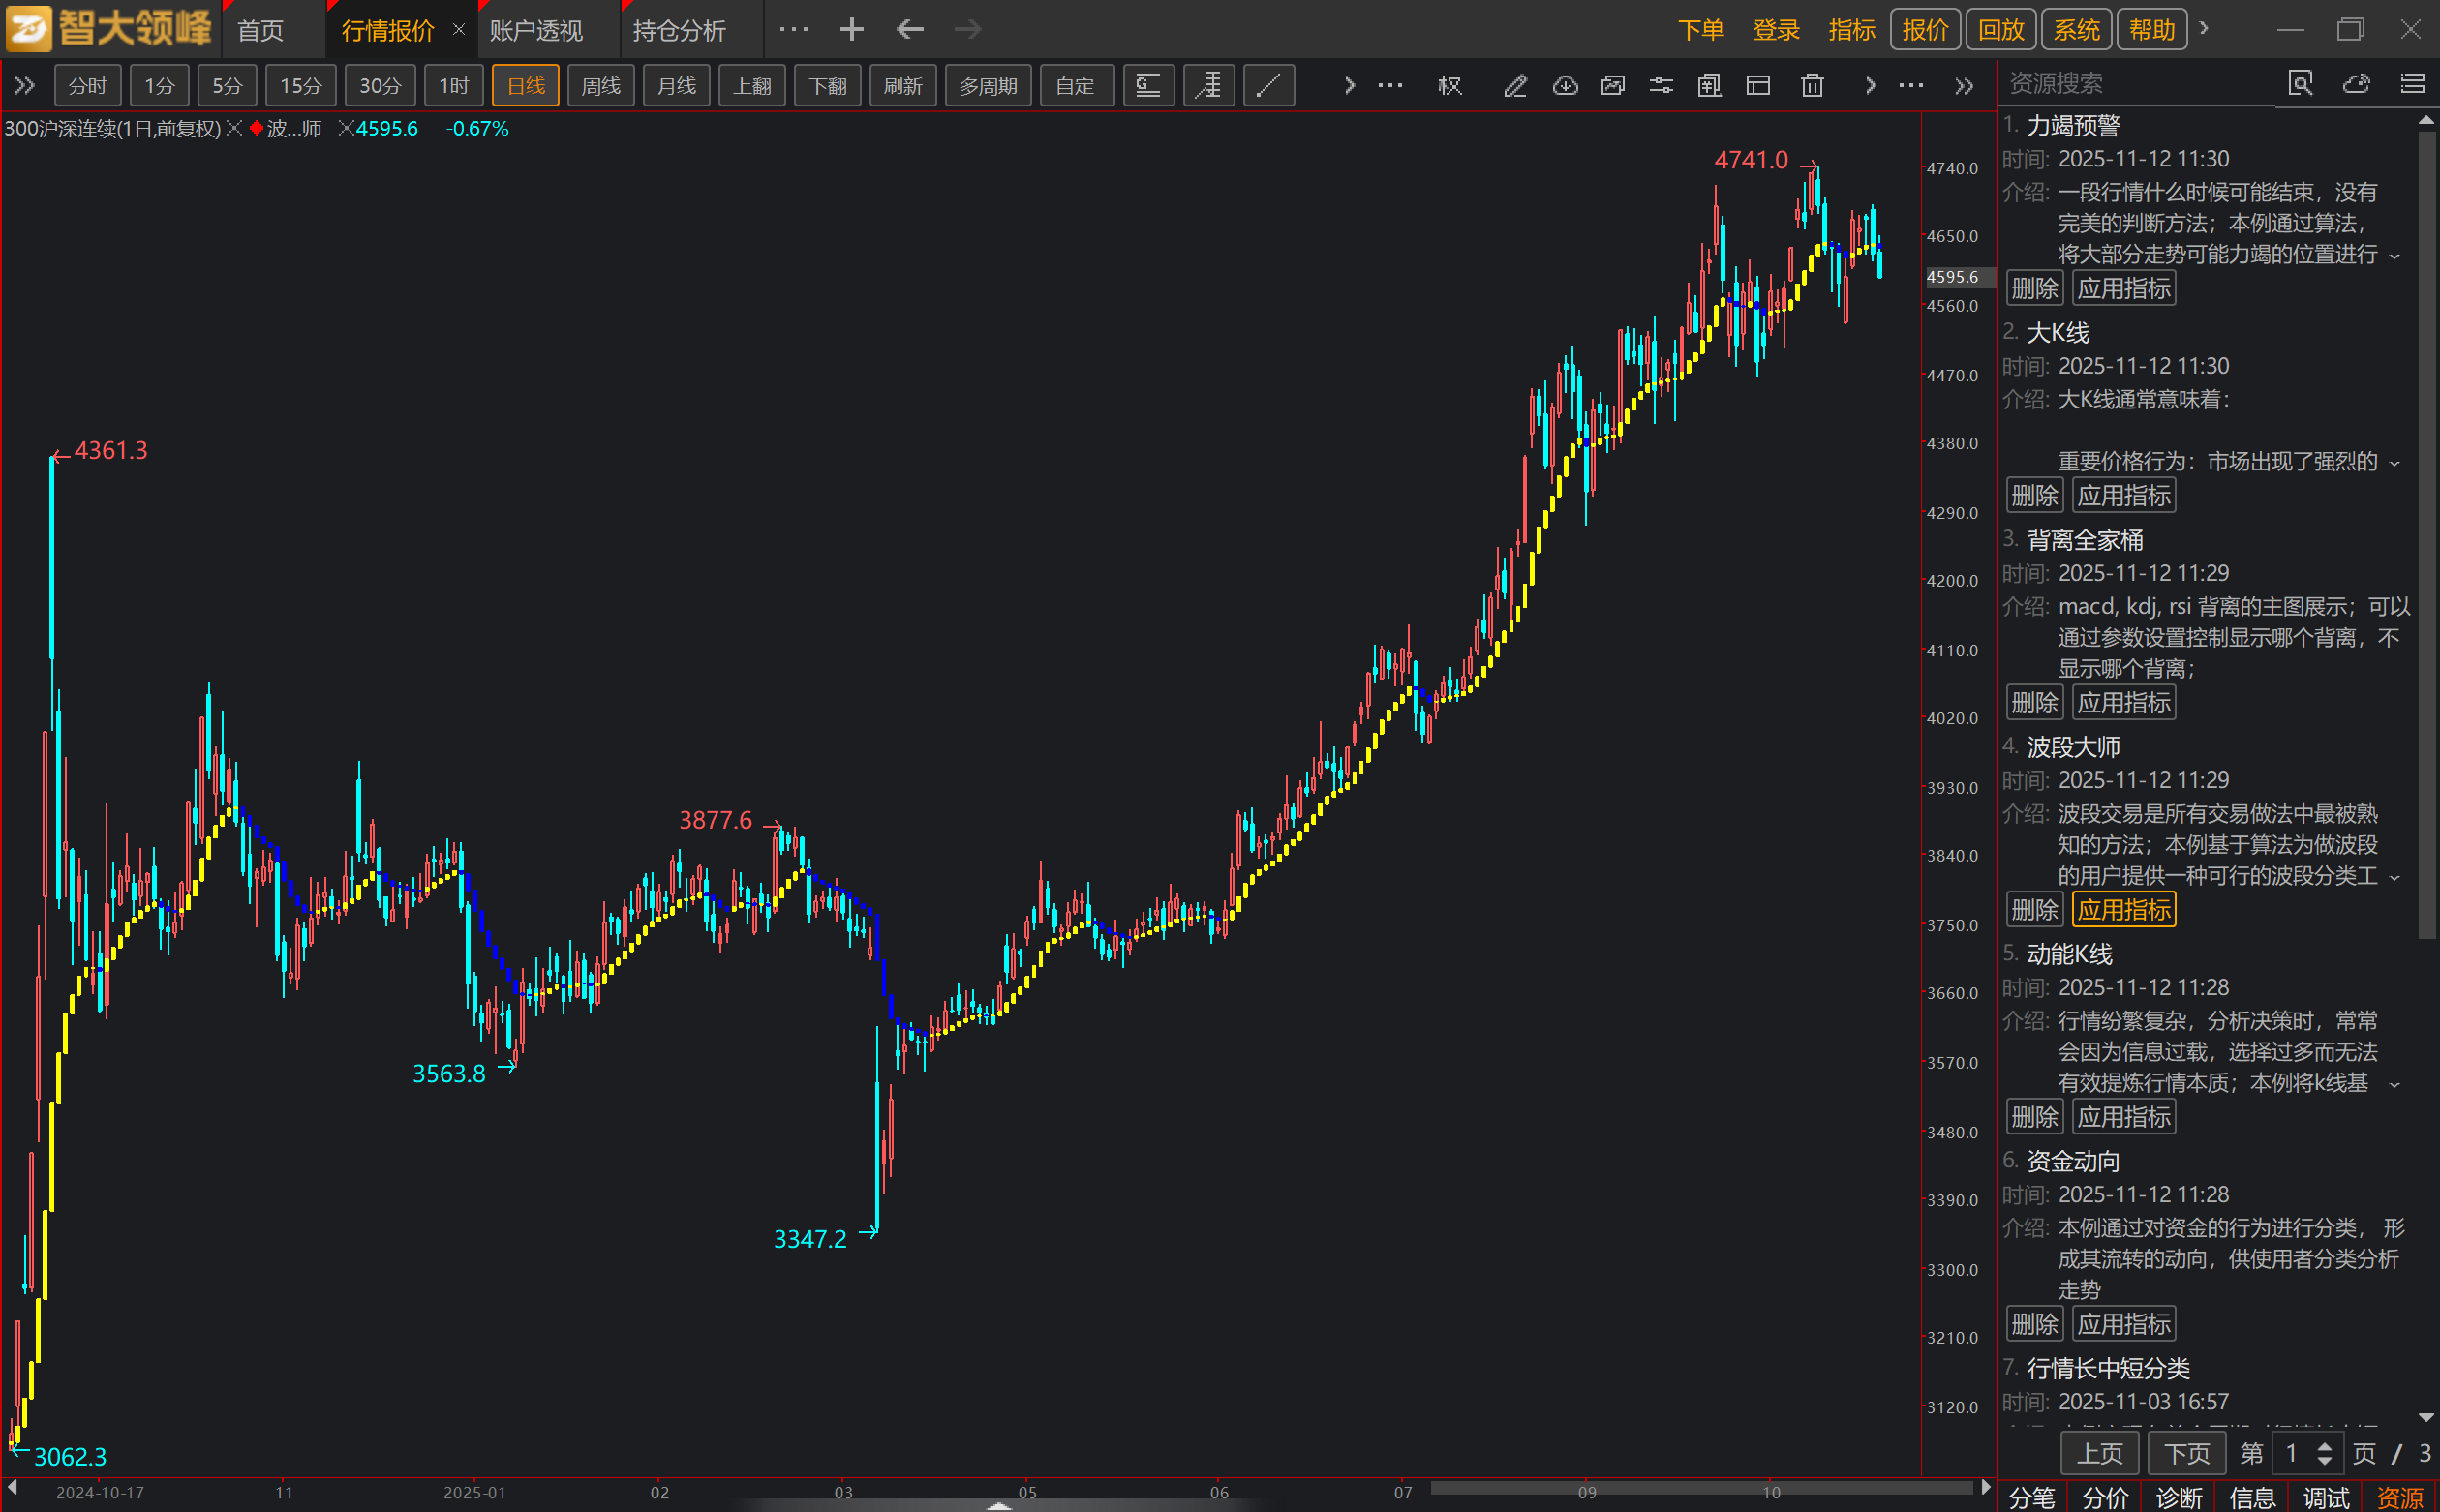The width and height of the screenshot is (2440, 1512).
Task: Select the diagonal line drawing tool
Action: click(1268, 86)
